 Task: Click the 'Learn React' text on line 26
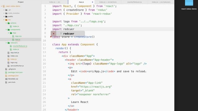click(80, 102)
